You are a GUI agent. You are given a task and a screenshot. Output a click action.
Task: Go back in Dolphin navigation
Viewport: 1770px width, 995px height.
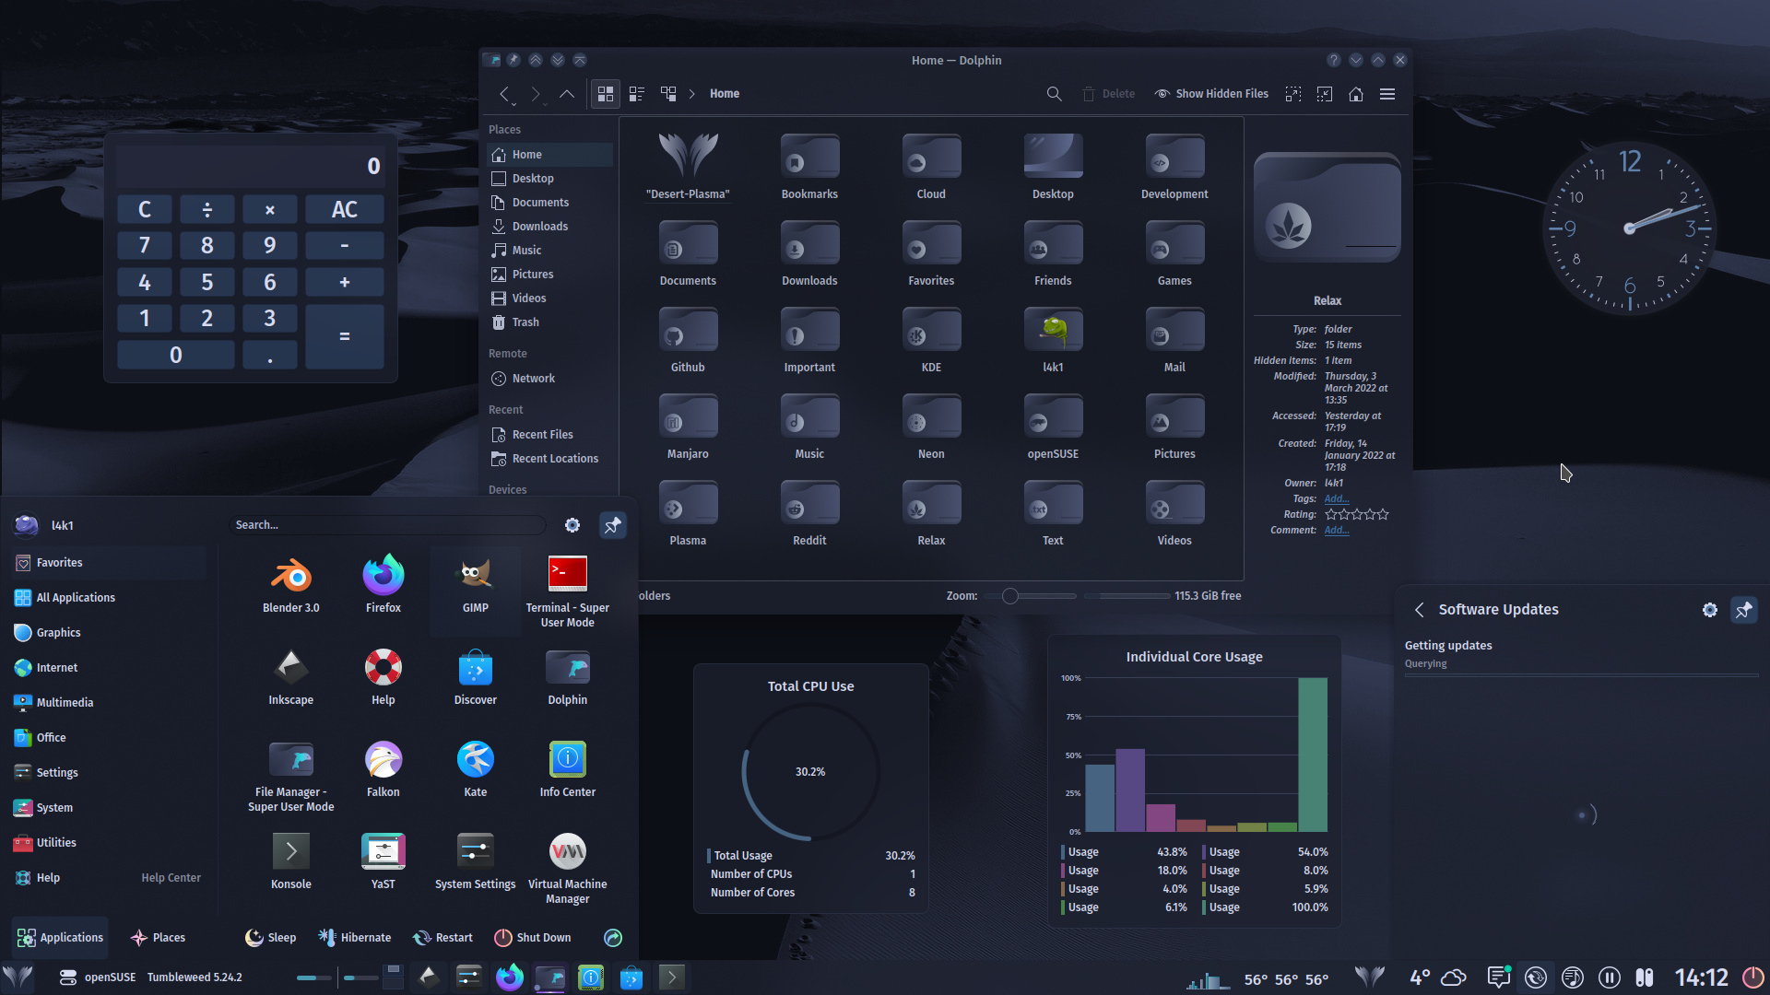click(x=503, y=94)
